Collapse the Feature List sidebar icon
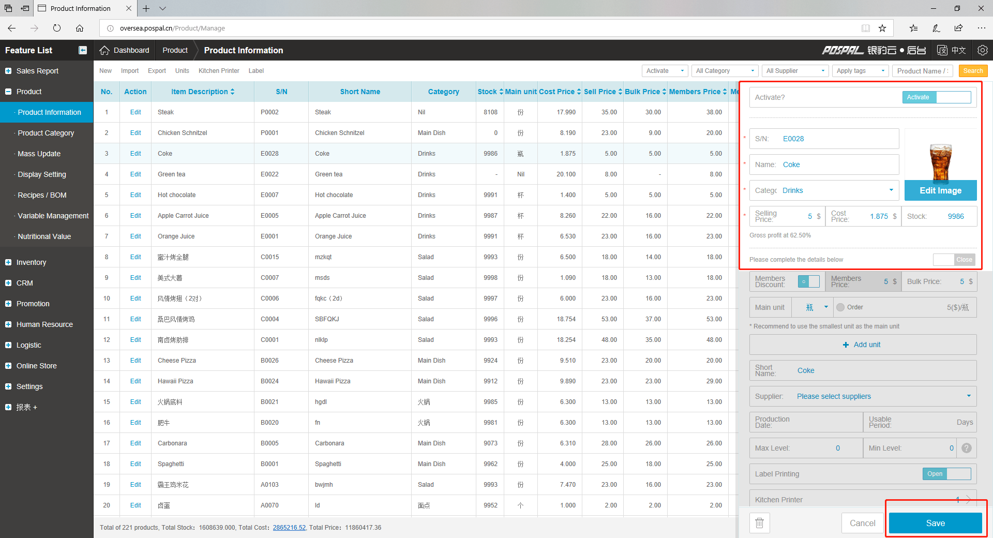Image resolution: width=993 pixels, height=538 pixels. (83, 50)
